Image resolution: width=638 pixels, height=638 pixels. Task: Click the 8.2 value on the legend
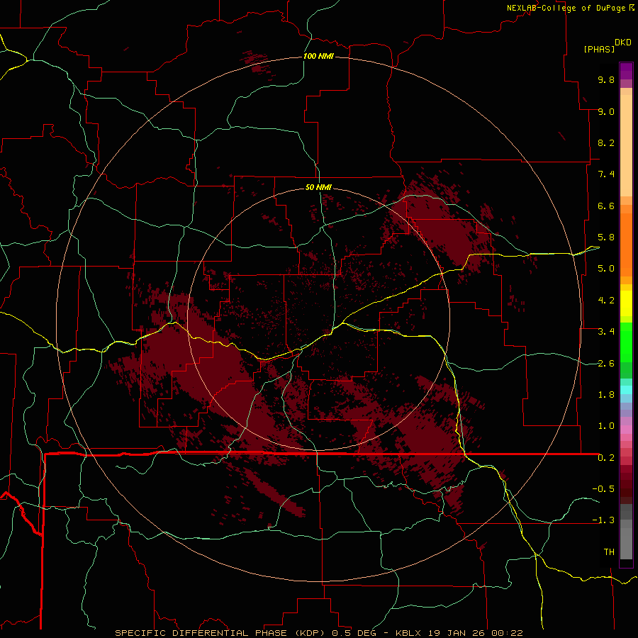[606, 142]
